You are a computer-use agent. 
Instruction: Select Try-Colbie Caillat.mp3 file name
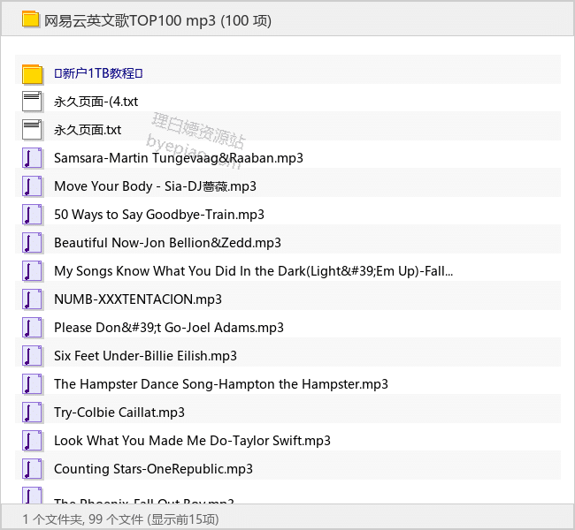(x=119, y=413)
